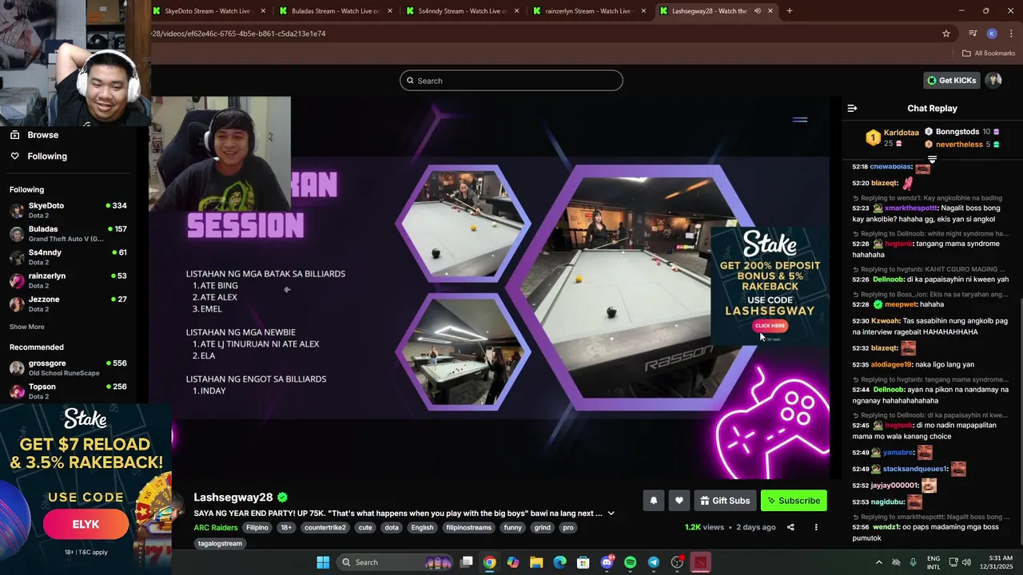1023x575 pixels.
Task: Close the Buladas Stream tab
Action: pyautogui.click(x=390, y=11)
